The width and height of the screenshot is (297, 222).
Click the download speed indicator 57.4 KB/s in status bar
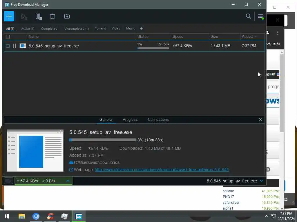coord(27,181)
